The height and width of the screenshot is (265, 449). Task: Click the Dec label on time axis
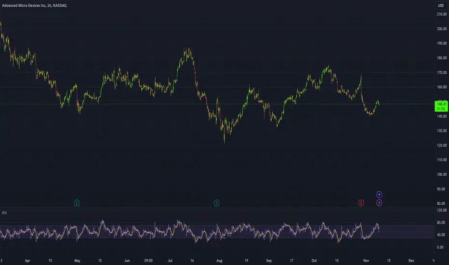pos(411,261)
